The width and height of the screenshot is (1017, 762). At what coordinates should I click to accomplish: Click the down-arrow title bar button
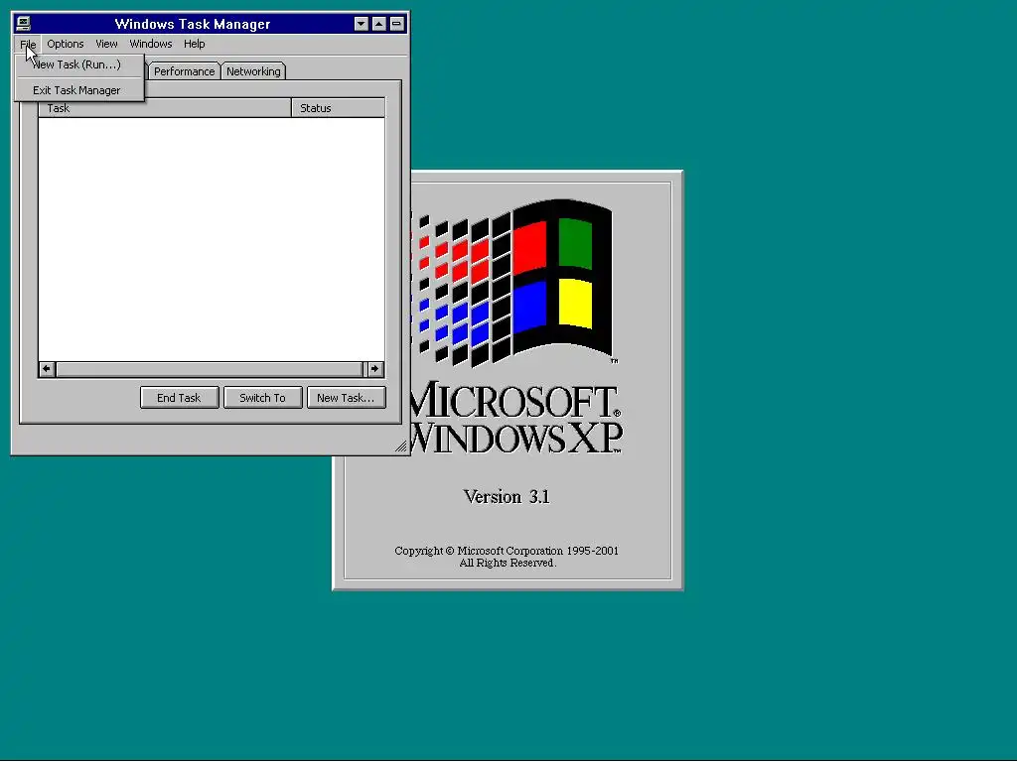click(362, 24)
